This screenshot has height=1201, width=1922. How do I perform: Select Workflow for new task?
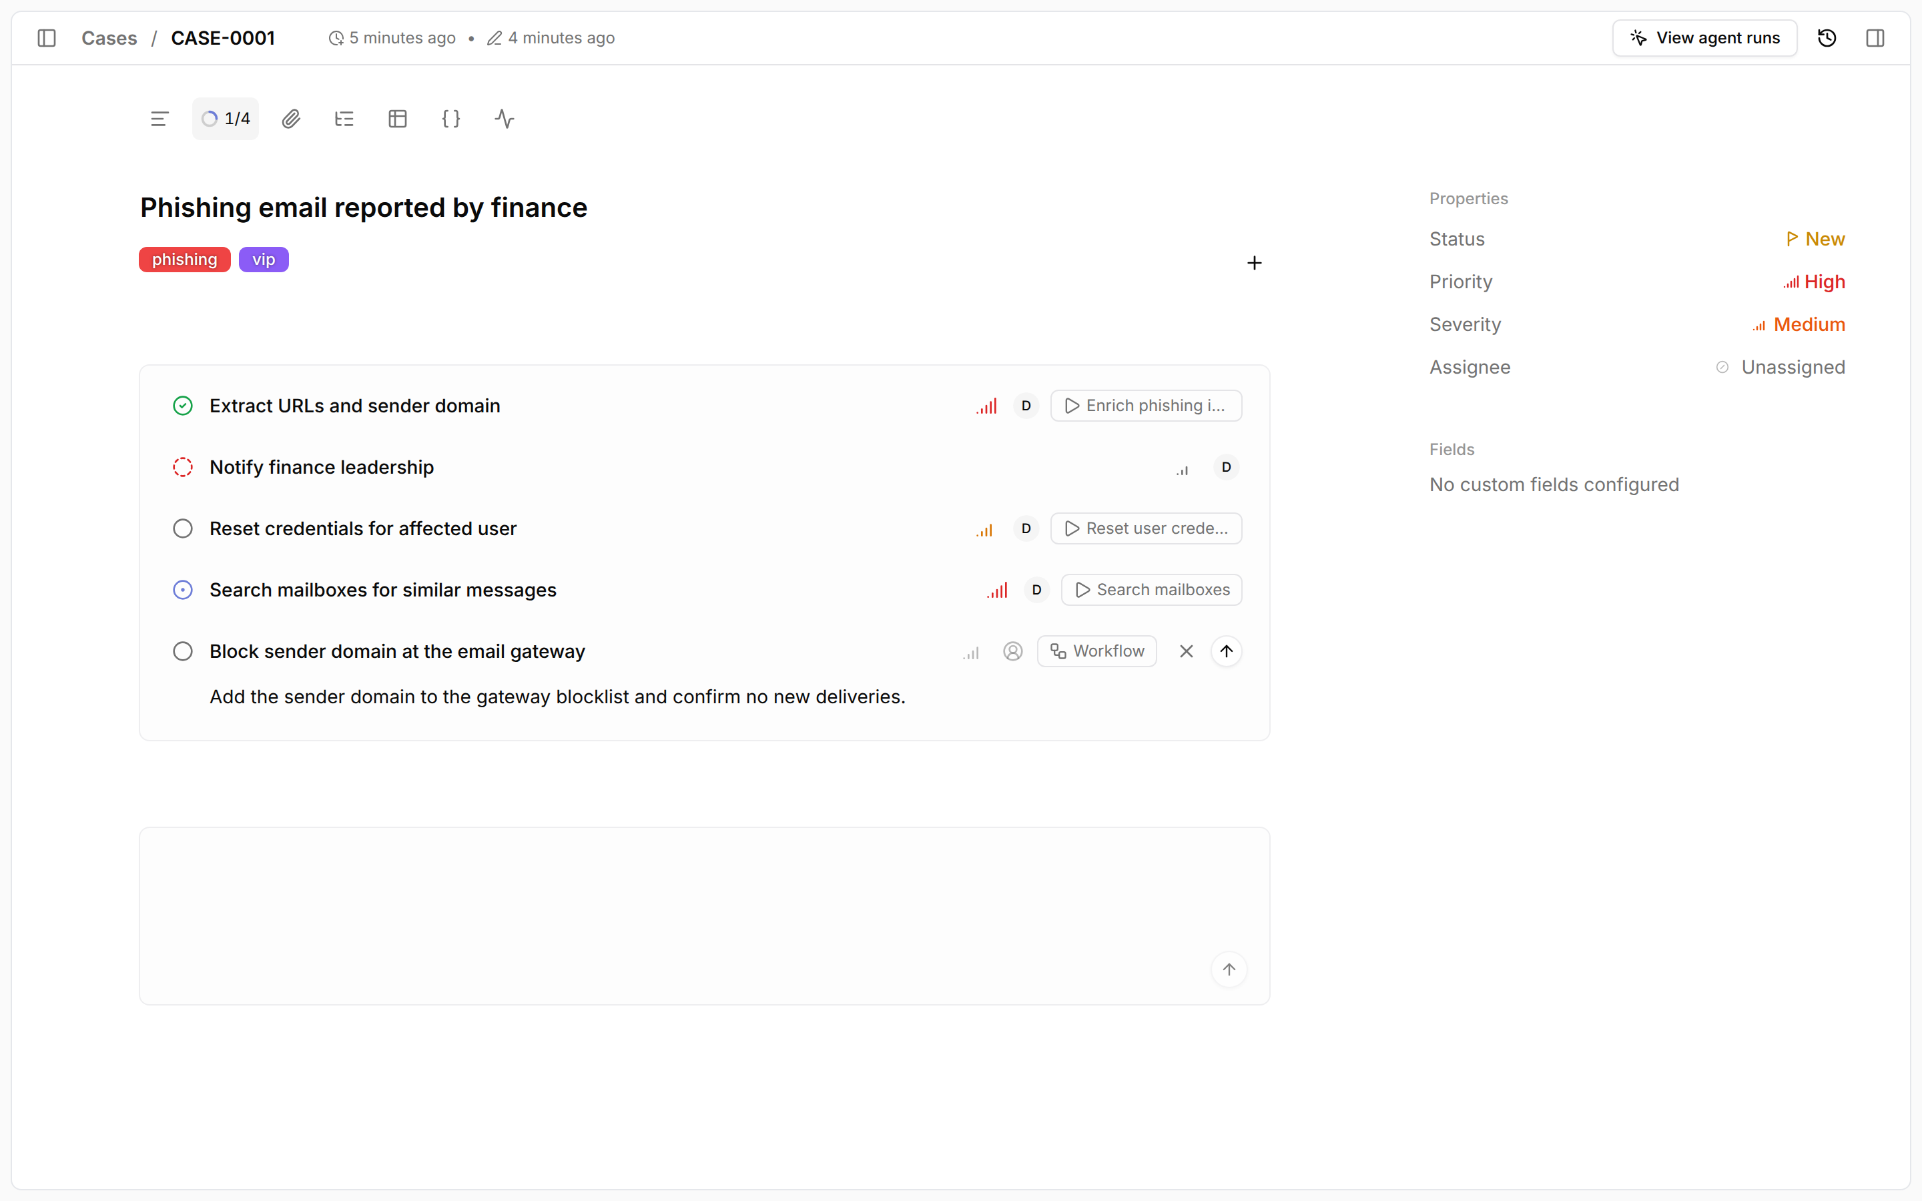[x=1097, y=651]
